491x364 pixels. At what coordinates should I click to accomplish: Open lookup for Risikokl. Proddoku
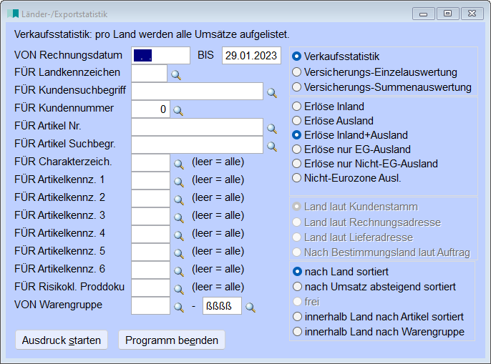pos(179,289)
